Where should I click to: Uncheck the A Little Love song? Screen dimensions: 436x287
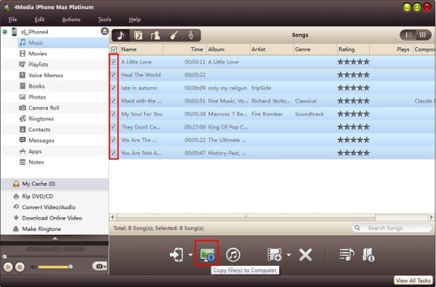(x=113, y=62)
